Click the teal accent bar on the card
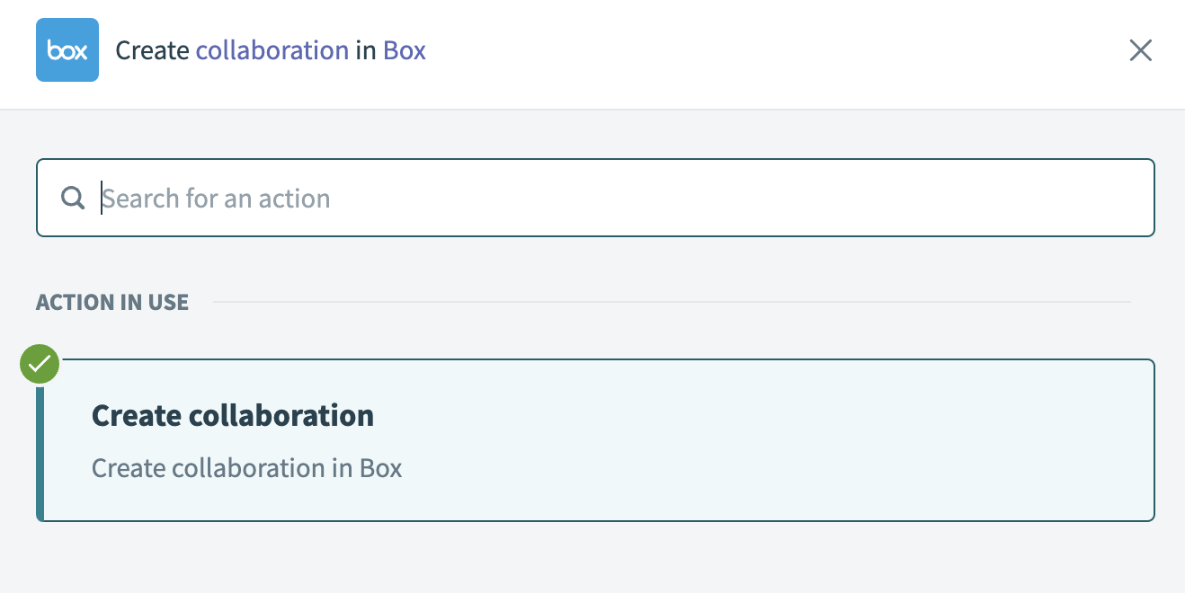 [x=40, y=440]
